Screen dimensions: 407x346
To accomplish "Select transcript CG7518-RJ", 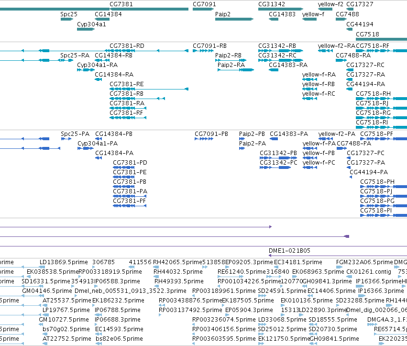I will click(381, 108).
